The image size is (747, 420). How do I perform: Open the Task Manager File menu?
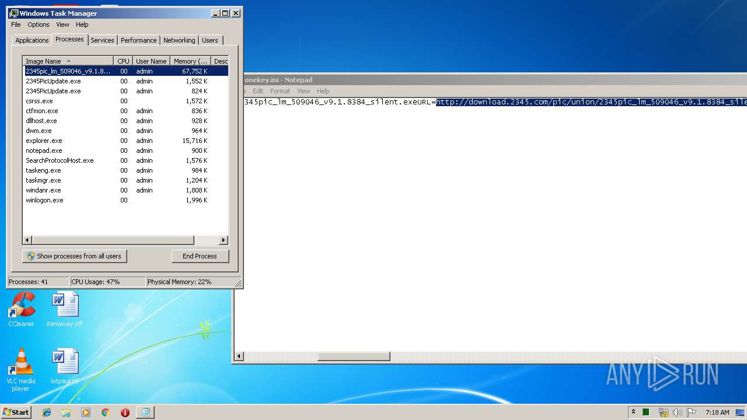[x=16, y=24]
